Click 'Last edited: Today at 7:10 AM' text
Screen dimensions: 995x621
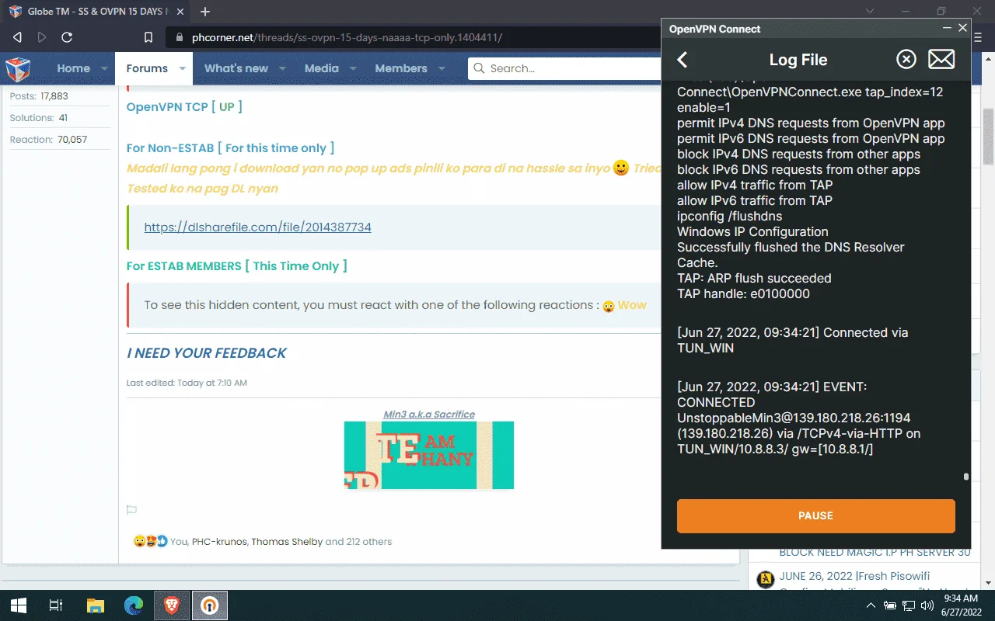(x=187, y=383)
